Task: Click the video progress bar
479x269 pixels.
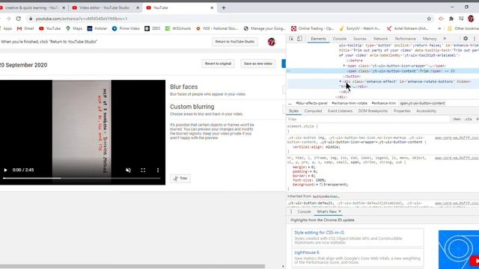Action: (x=82, y=178)
